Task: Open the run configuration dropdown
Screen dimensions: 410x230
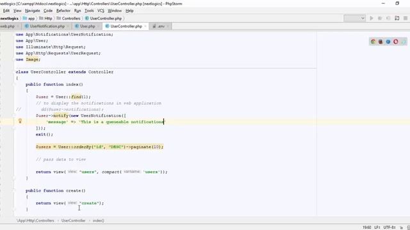Action: pos(354,19)
